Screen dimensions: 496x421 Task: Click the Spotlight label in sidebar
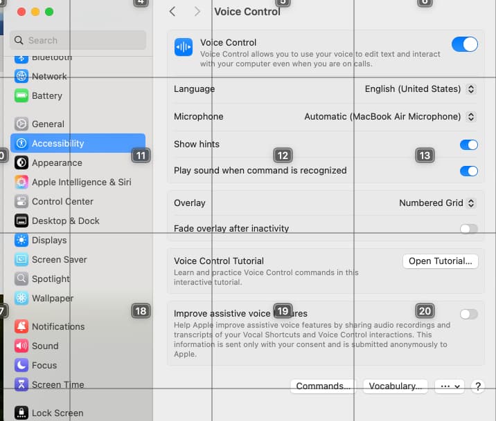[x=51, y=279]
